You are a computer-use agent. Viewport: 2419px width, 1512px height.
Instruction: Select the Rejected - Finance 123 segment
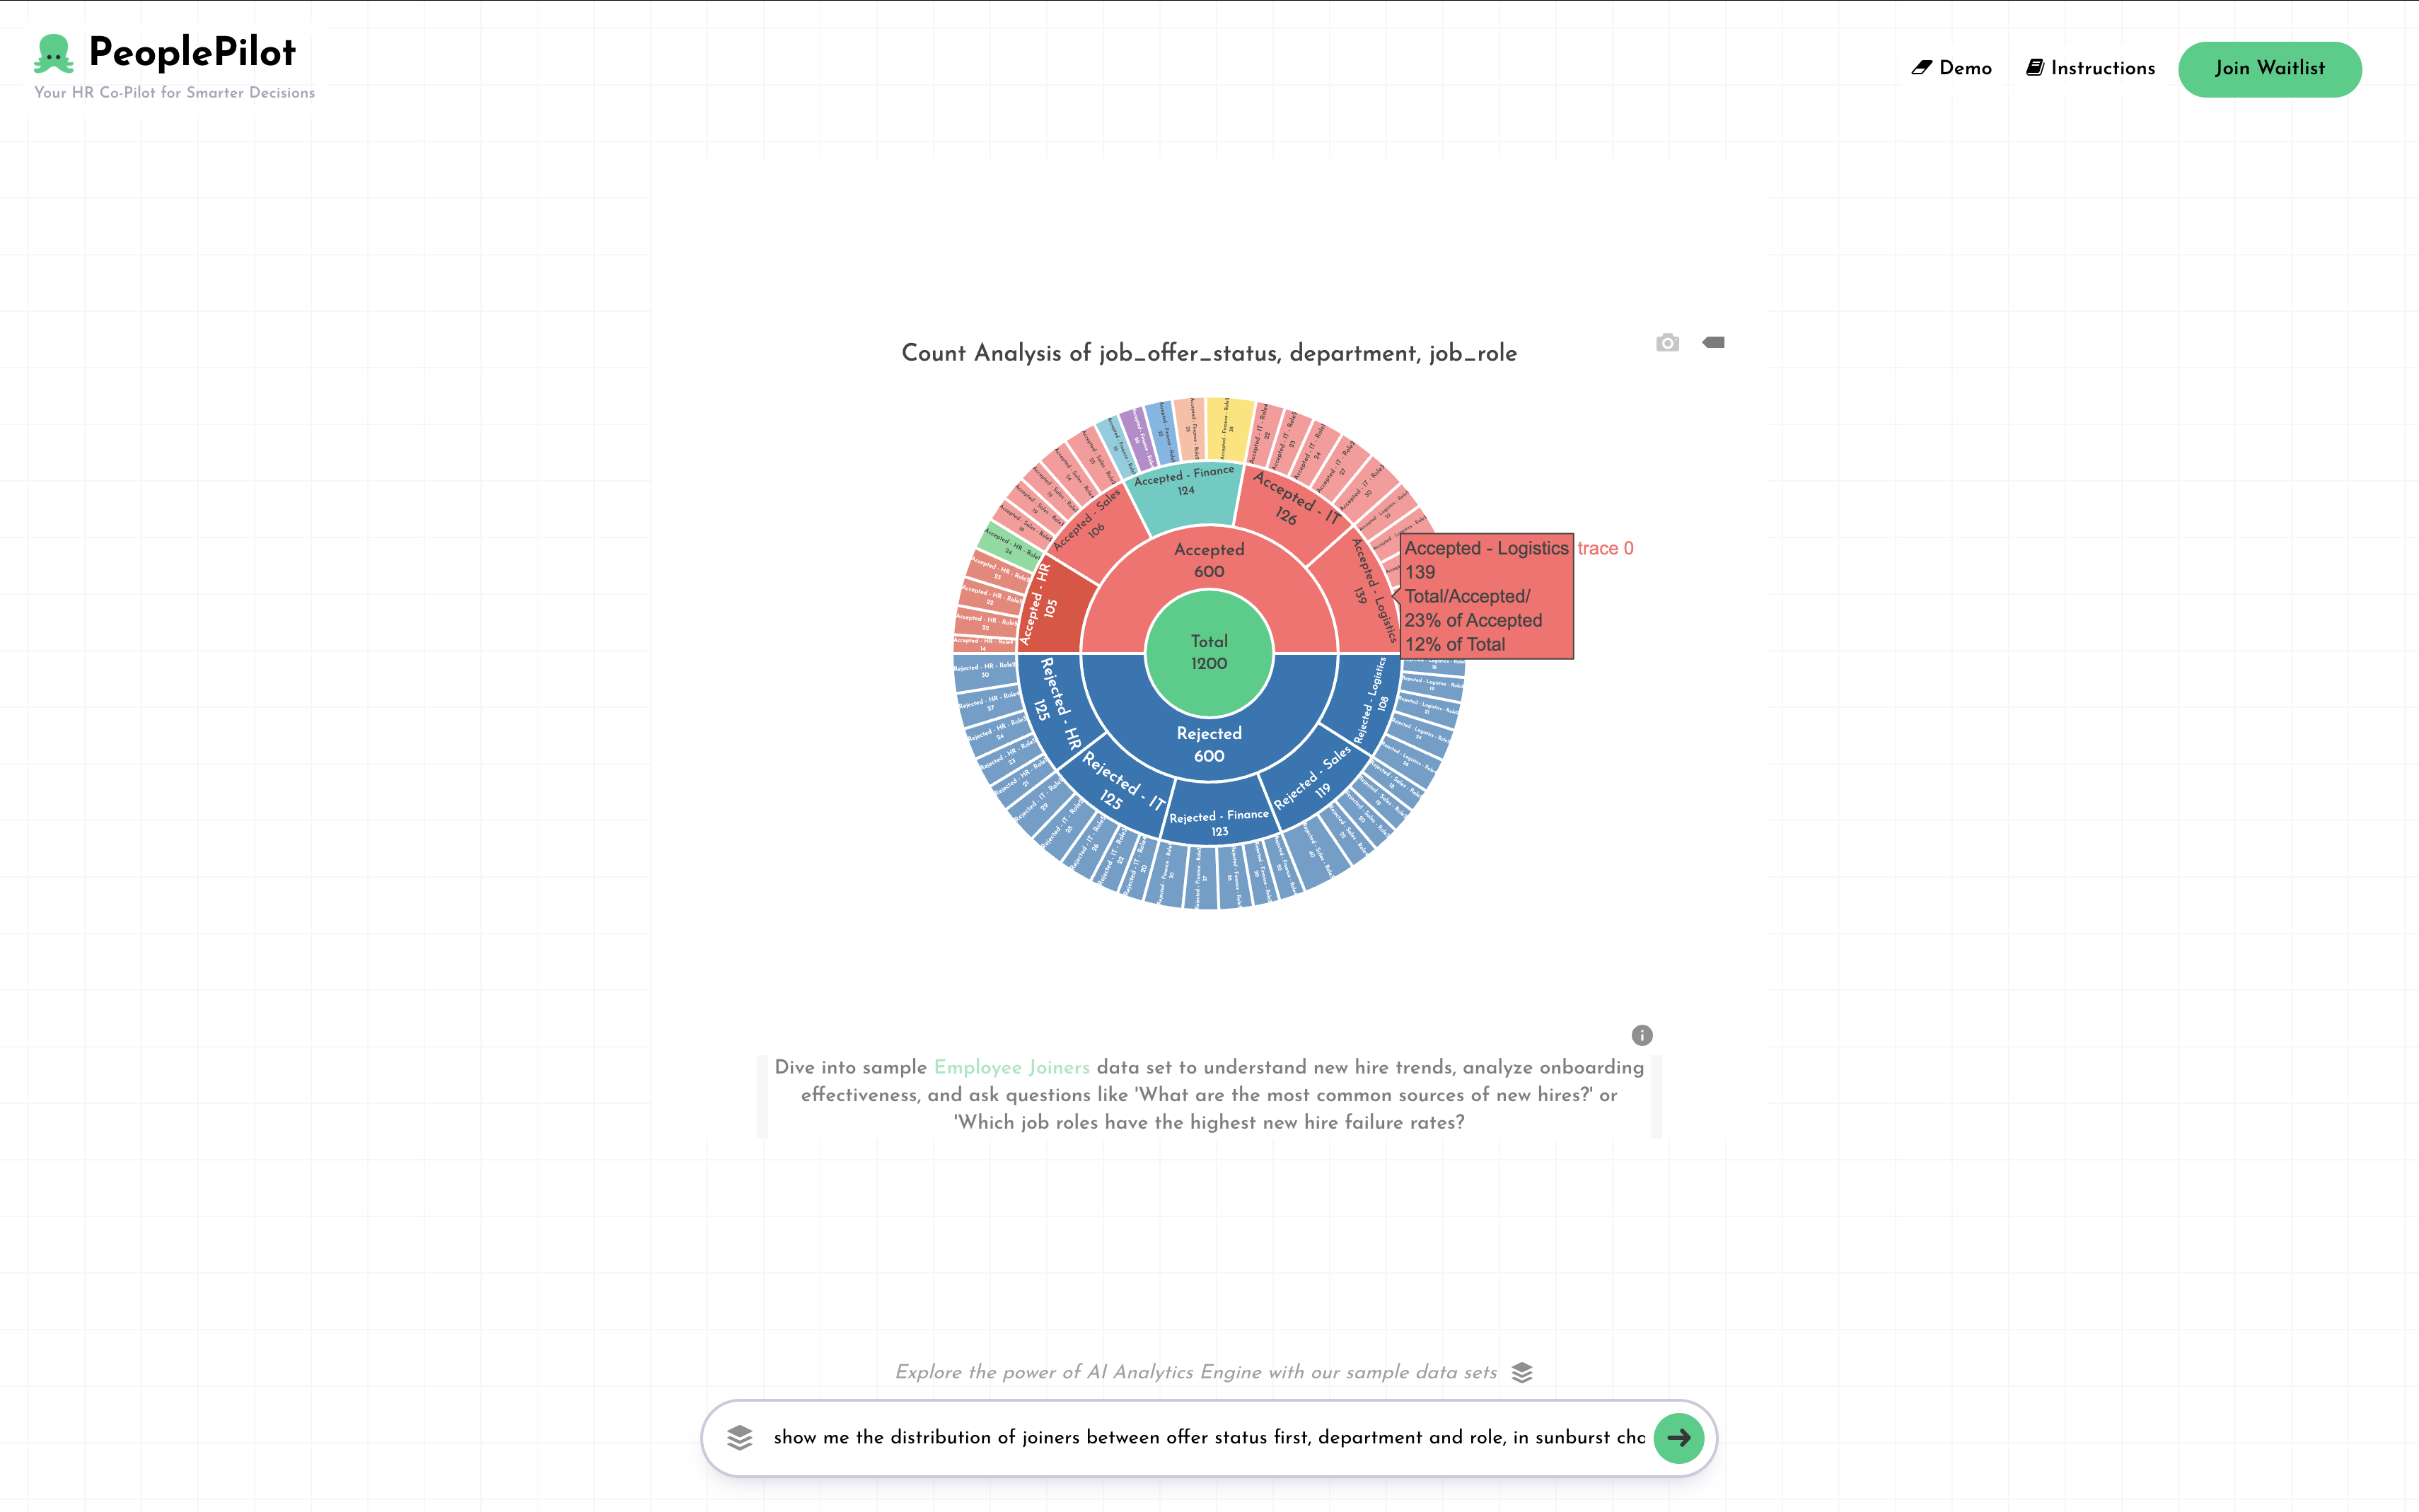(1218, 823)
